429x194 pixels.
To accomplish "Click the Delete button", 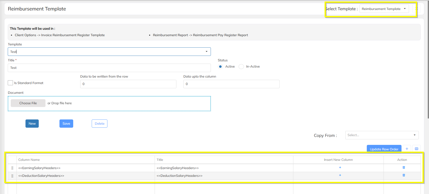I will click(99, 124).
